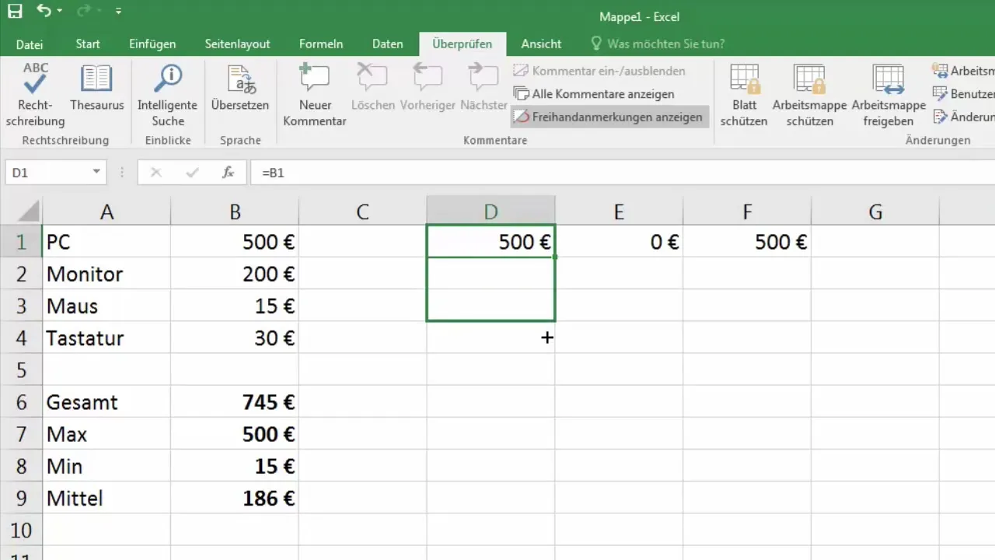Open the Datei tab

pos(30,44)
